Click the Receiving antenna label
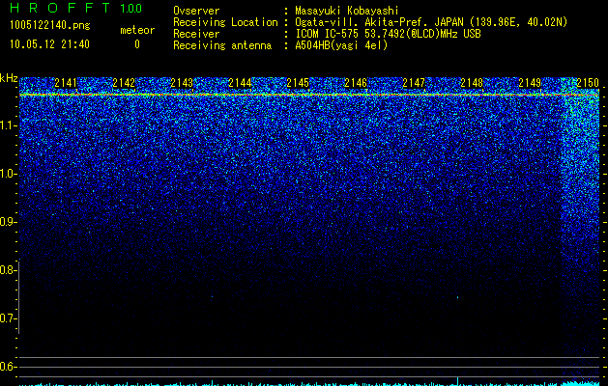Image resolution: width=608 pixels, height=386 pixels. (x=222, y=45)
